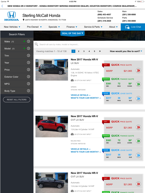Click the Make filter arrow circle icon
This screenshot has width=145, height=193.
[x=28, y=41]
